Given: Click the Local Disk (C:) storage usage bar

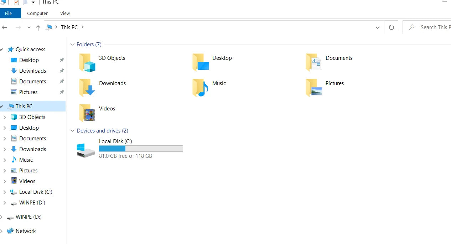Looking at the screenshot, I should pos(141,149).
